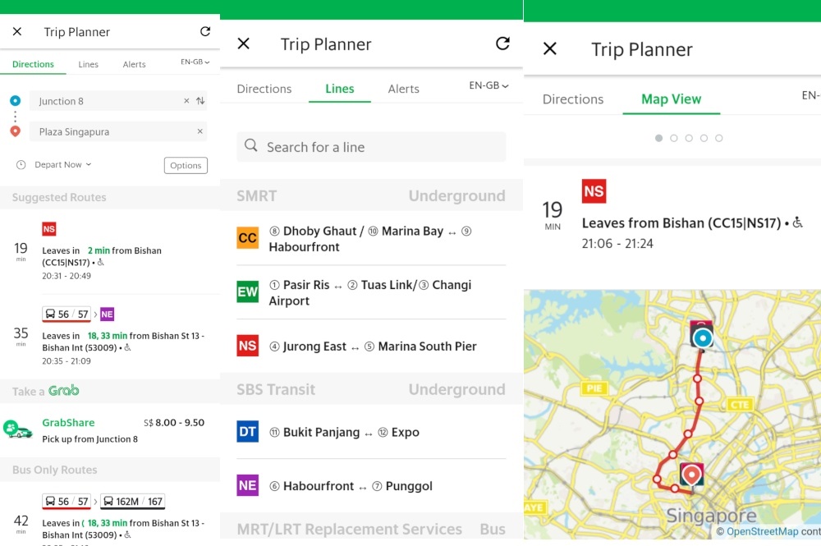Open Jurong East – Marina South Pier line
This screenshot has width=821, height=546.
coord(371,346)
